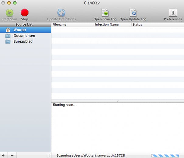This screenshot has height=158, width=184.
Task: Click the Wouter home icon
Action: 8,30
